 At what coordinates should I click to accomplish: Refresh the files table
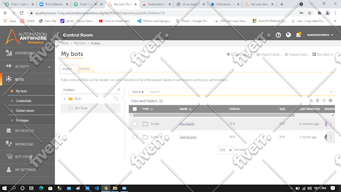(x=324, y=101)
